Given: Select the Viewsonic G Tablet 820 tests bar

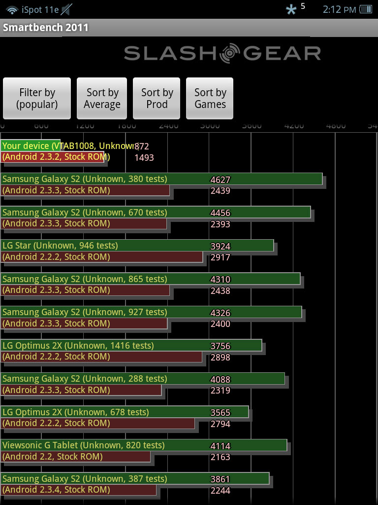Looking at the screenshot, I should coord(143,445).
